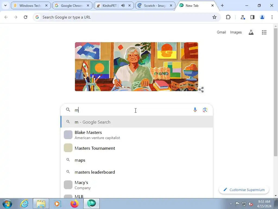This screenshot has width=278, height=209.
Task: Show hidden tray icons arrow
Action: pyautogui.click(x=231, y=204)
